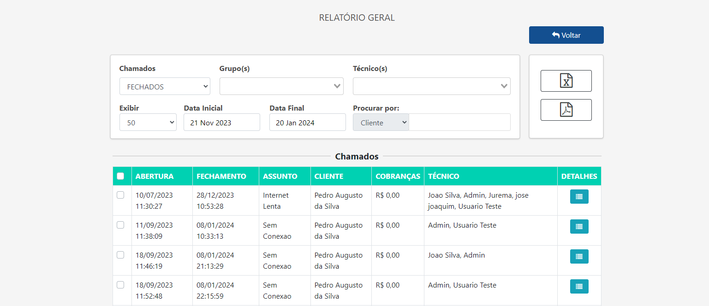
Task: Expand the Técnico(s) selector
Action: coord(431,86)
